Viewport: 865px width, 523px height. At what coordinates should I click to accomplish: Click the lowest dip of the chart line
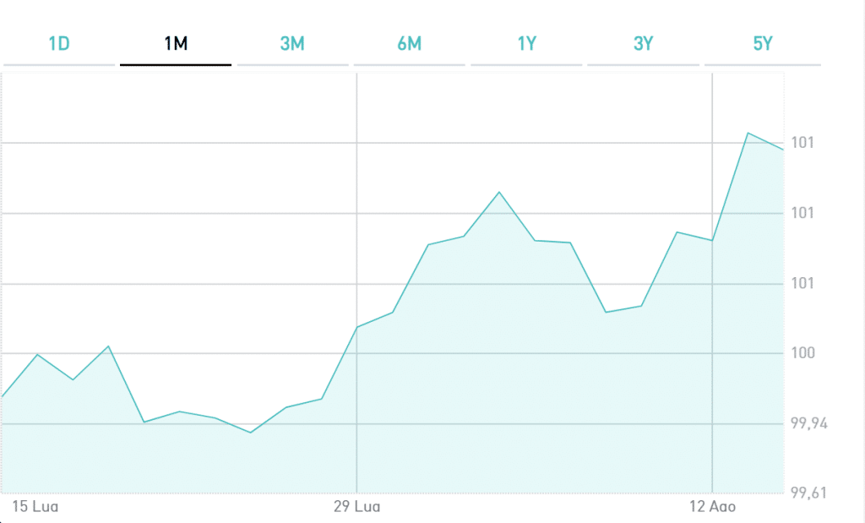pos(250,433)
